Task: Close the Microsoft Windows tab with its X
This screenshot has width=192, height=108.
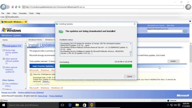Action: click(26, 22)
